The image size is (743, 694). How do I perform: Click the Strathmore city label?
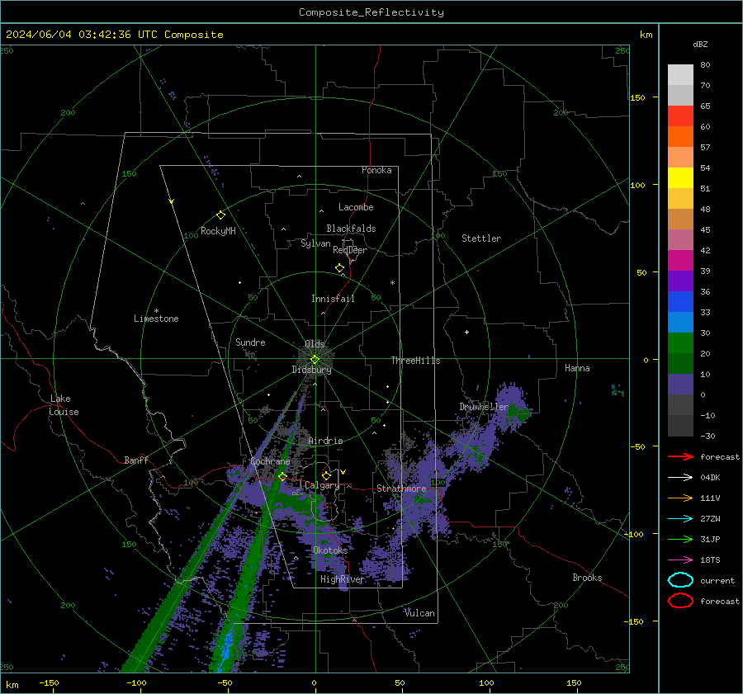pos(401,489)
